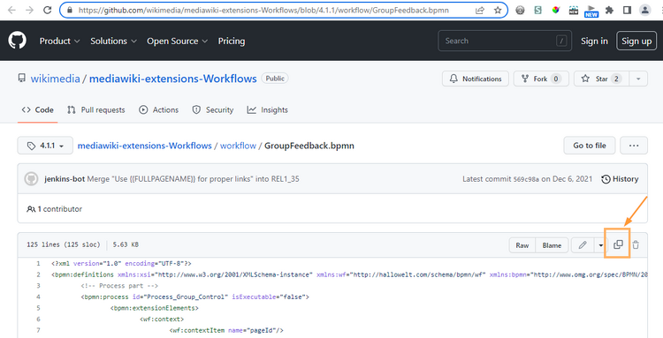The height and width of the screenshot is (338, 663).
Task: Go back with browser back arrow
Action: point(11,10)
